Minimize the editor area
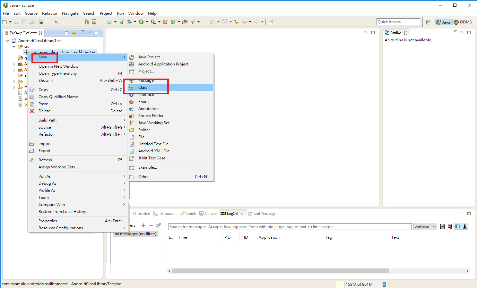 click(365, 32)
